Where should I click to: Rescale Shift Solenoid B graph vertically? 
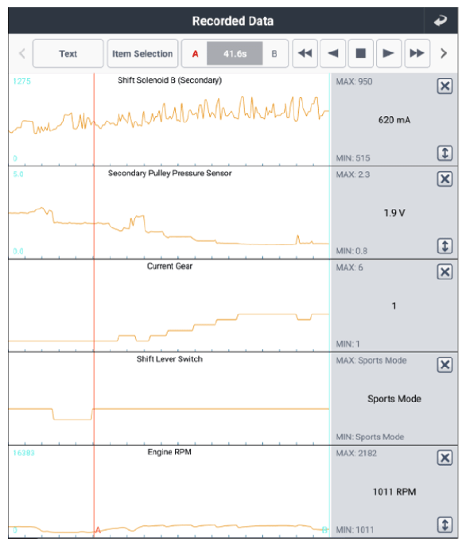pyautogui.click(x=445, y=153)
